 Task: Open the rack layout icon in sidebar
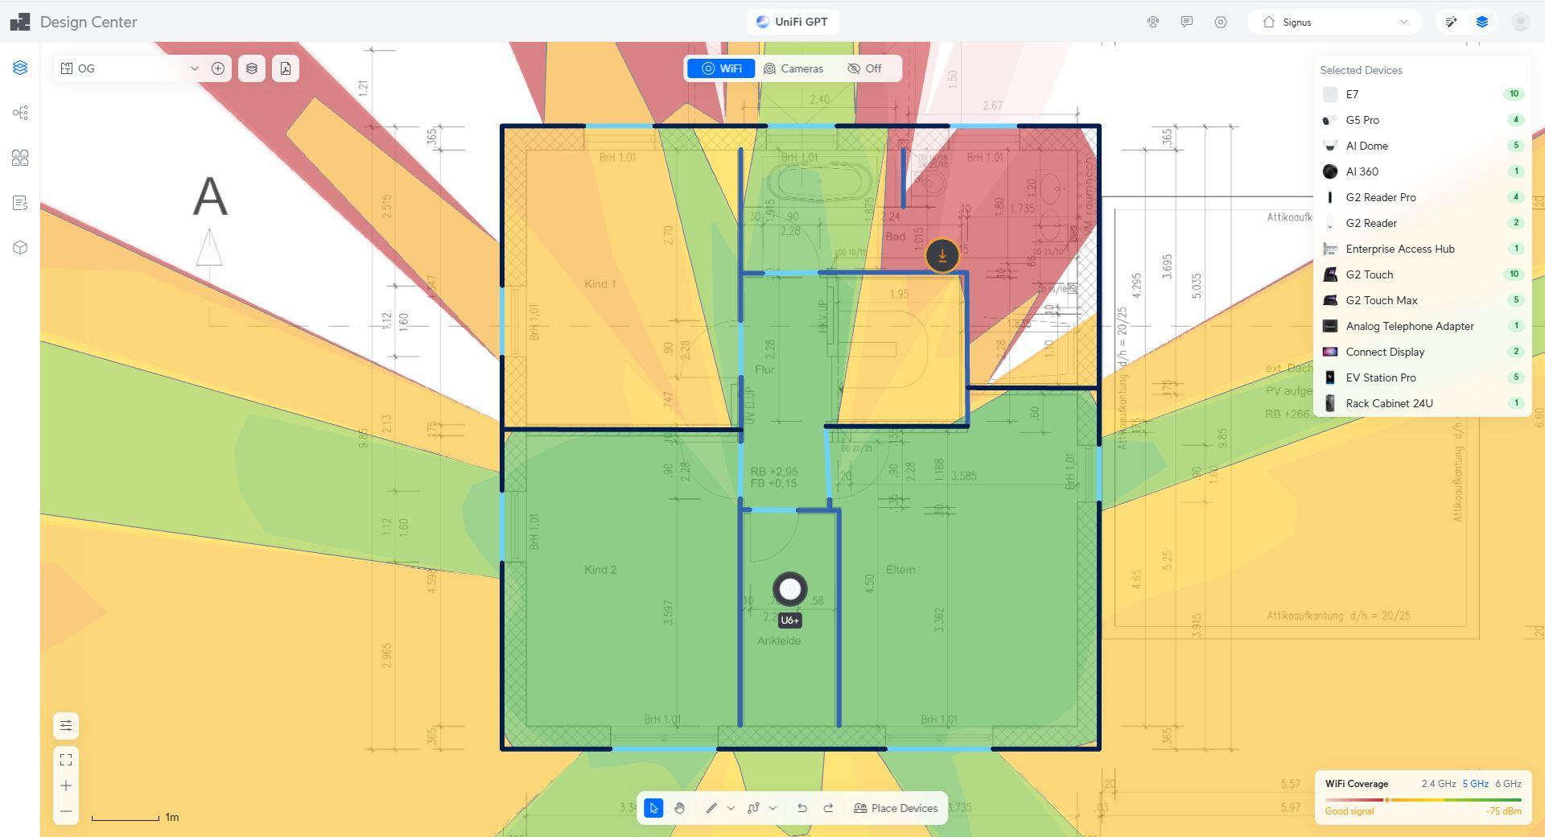[x=20, y=158]
